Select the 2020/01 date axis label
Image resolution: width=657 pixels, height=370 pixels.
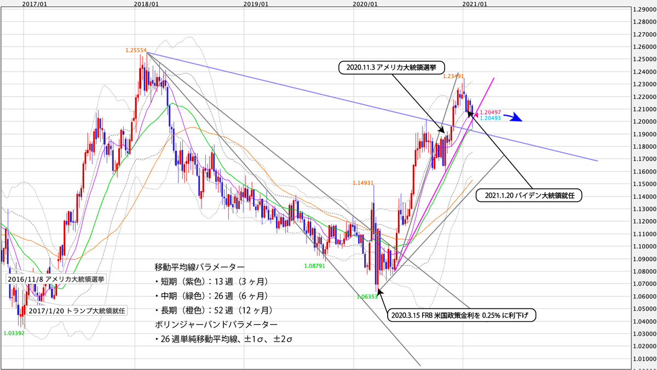click(x=365, y=4)
